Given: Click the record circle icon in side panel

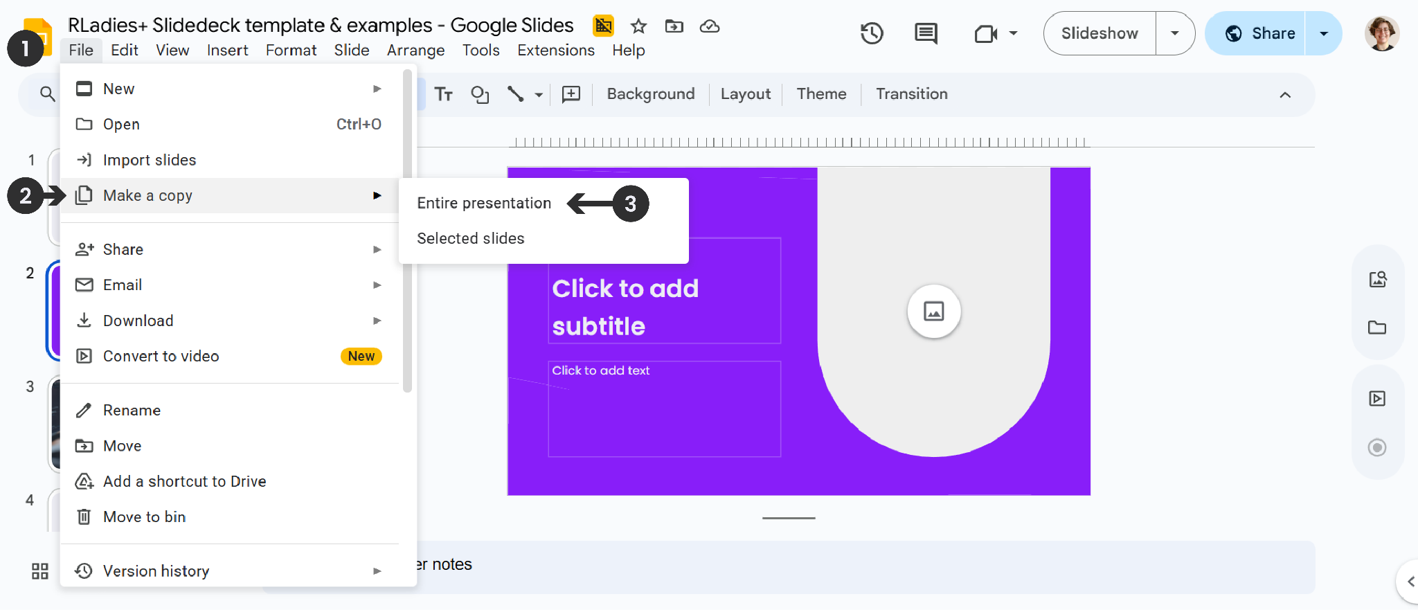Looking at the screenshot, I should click(x=1377, y=447).
